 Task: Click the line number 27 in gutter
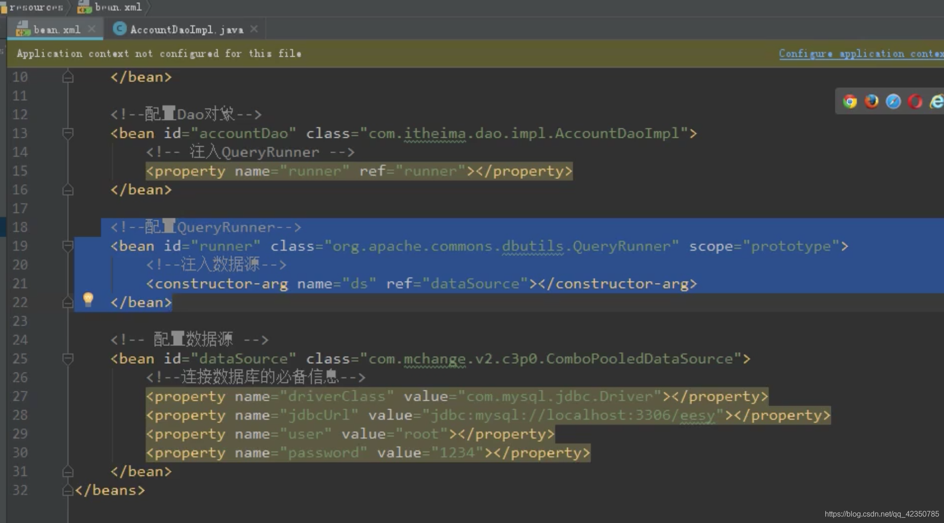click(x=20, y=396)
